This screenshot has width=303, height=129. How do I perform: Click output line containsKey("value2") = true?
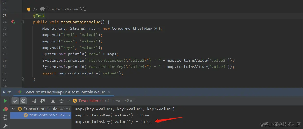point(112,115)
